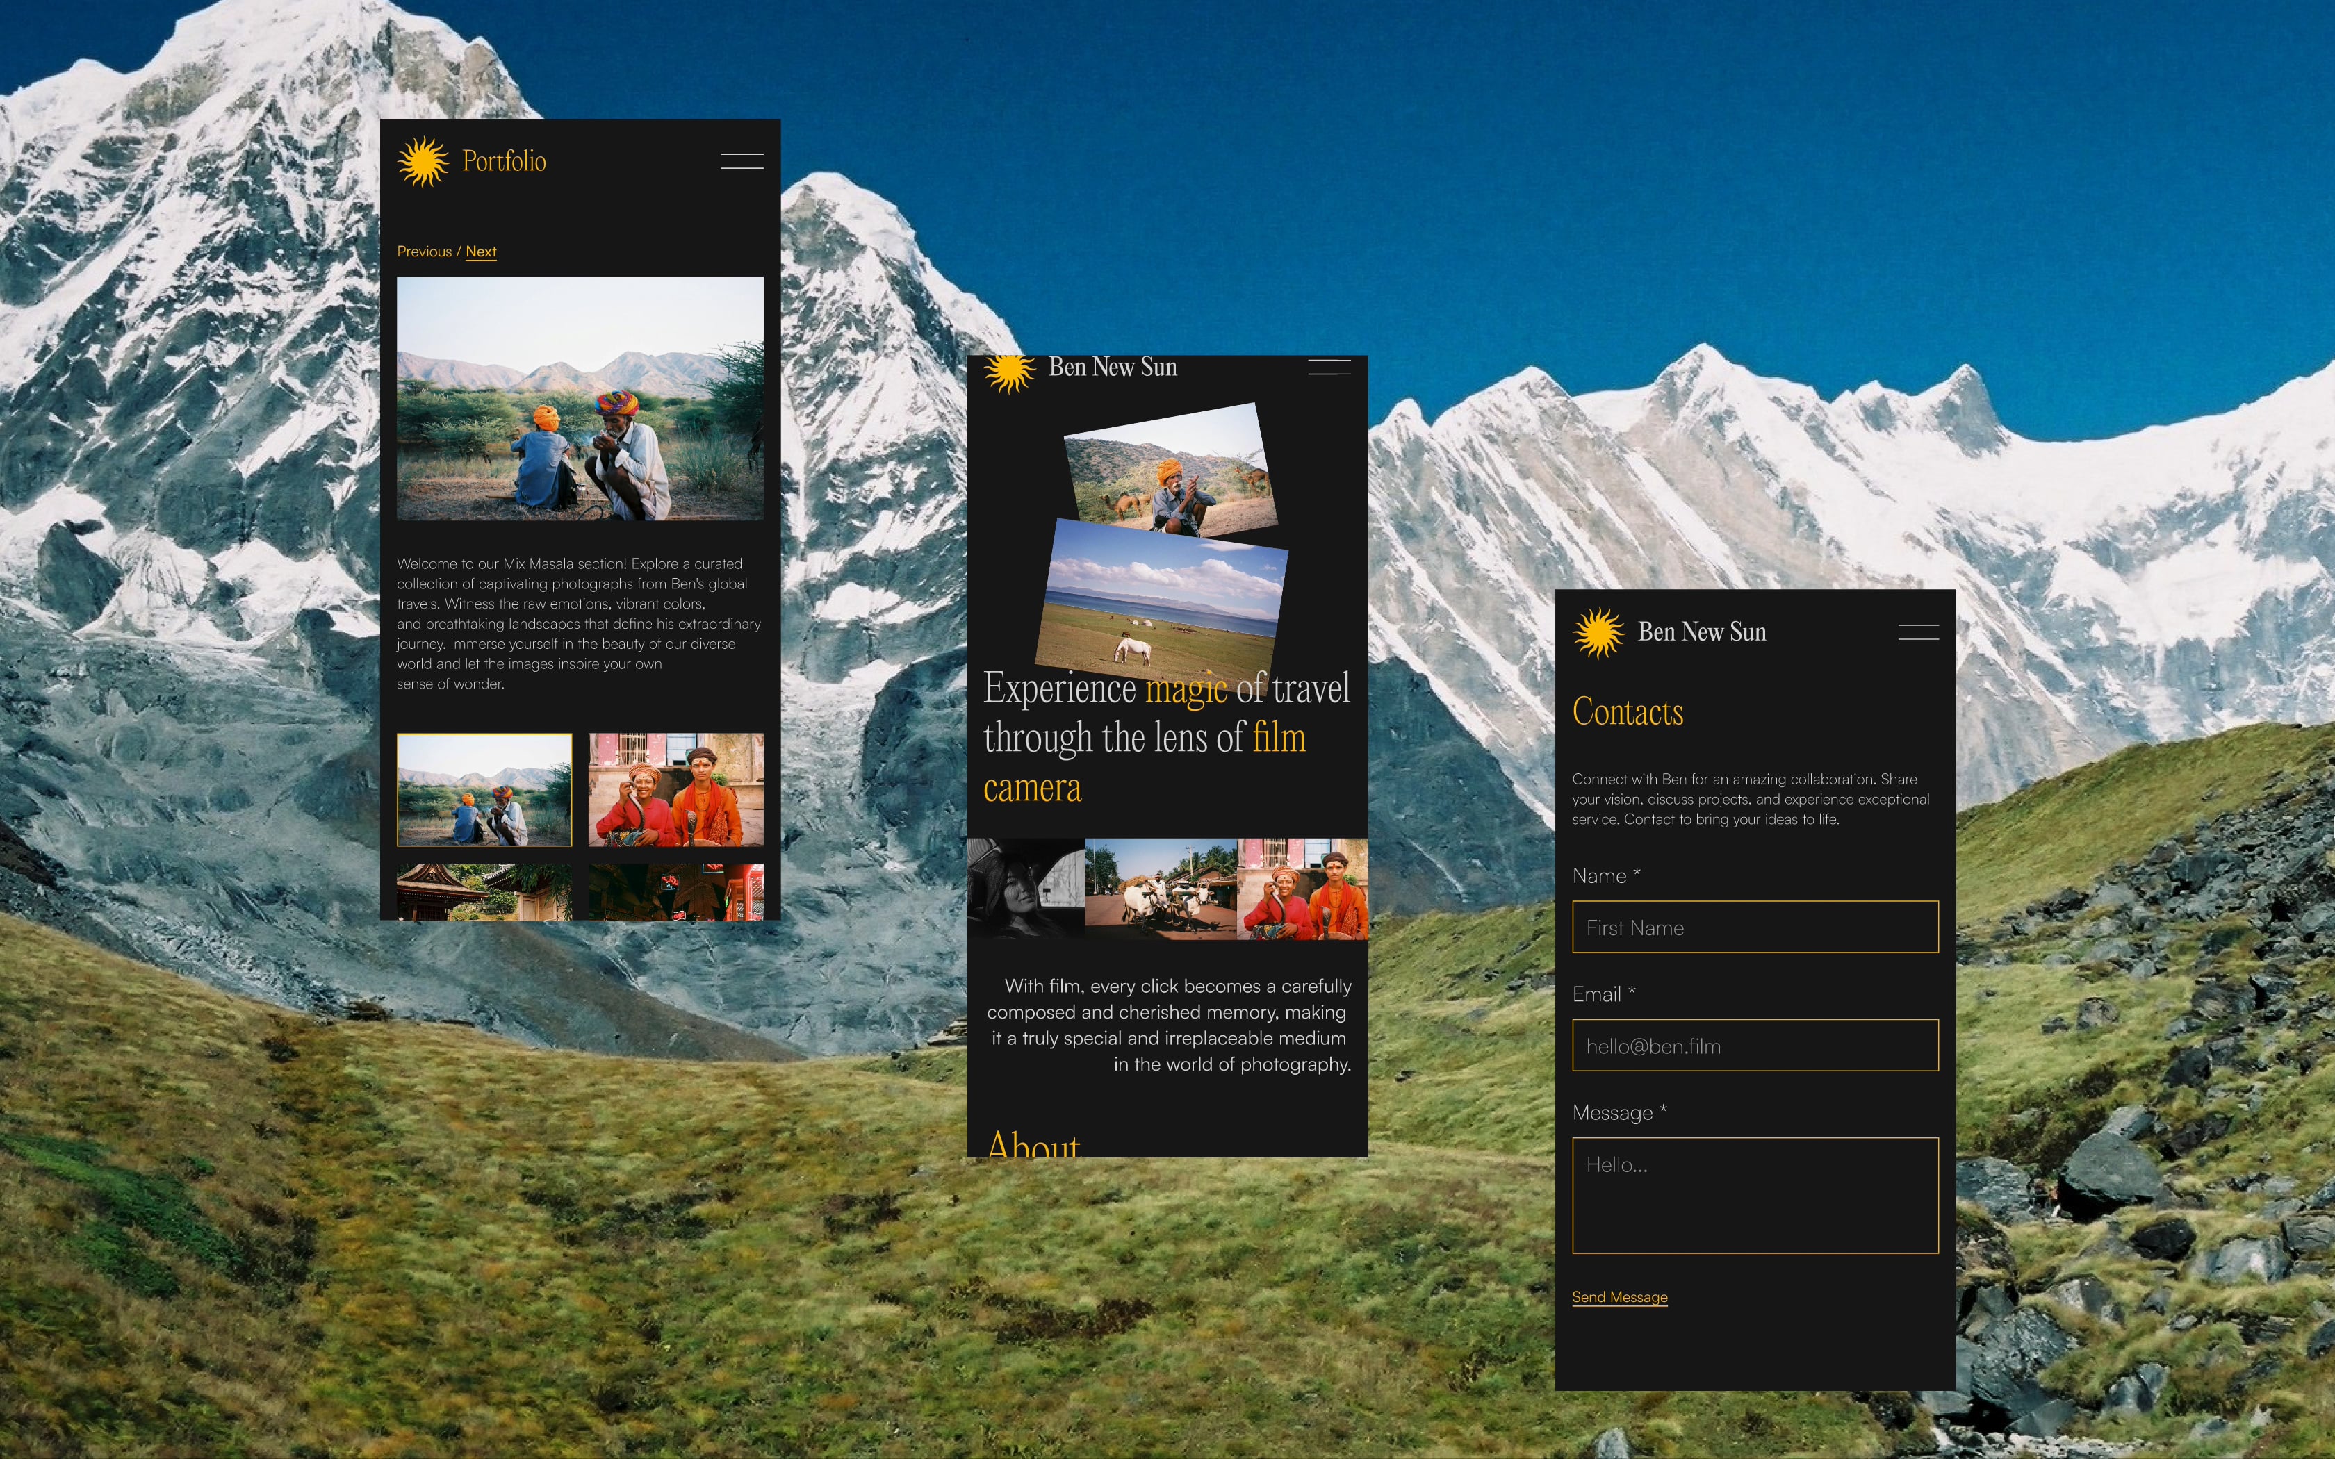Click the Send Message link
This screenshot has height=1459, width=2335.
coord(1619,1297)
